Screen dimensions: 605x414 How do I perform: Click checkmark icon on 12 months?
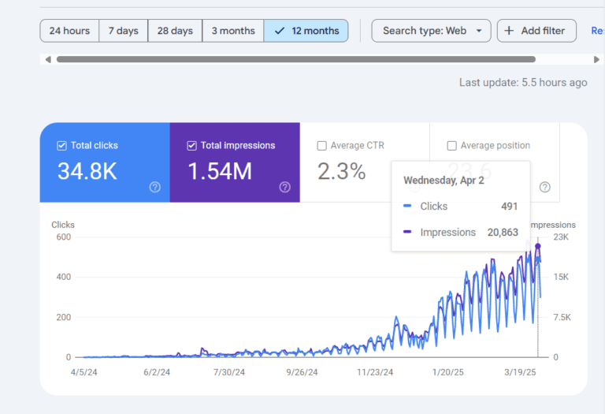tap(279, 31)
